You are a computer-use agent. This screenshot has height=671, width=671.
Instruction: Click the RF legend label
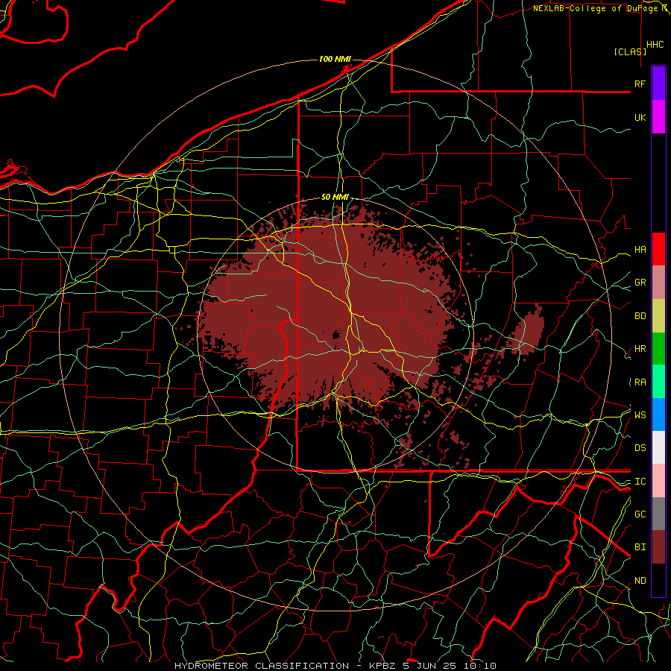pos(640,84)
